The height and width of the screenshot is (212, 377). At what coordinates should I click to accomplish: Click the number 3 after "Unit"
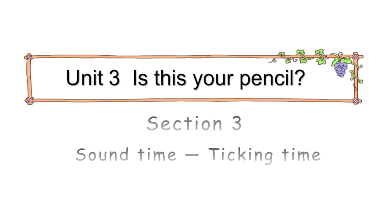[114, 78]
